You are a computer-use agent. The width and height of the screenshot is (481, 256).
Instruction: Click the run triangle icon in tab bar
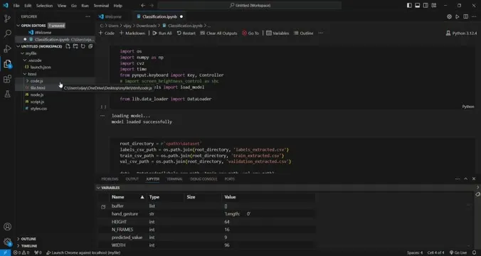pyautogui.click(x=458, y=16)
